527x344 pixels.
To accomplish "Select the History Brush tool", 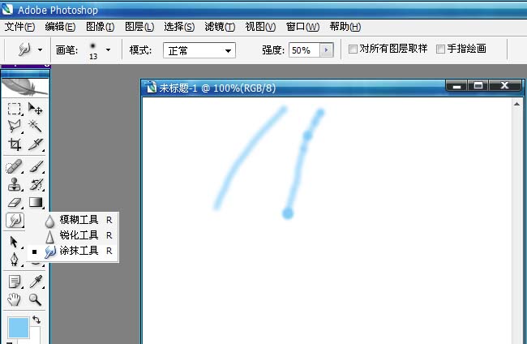I will click(36, 185).
